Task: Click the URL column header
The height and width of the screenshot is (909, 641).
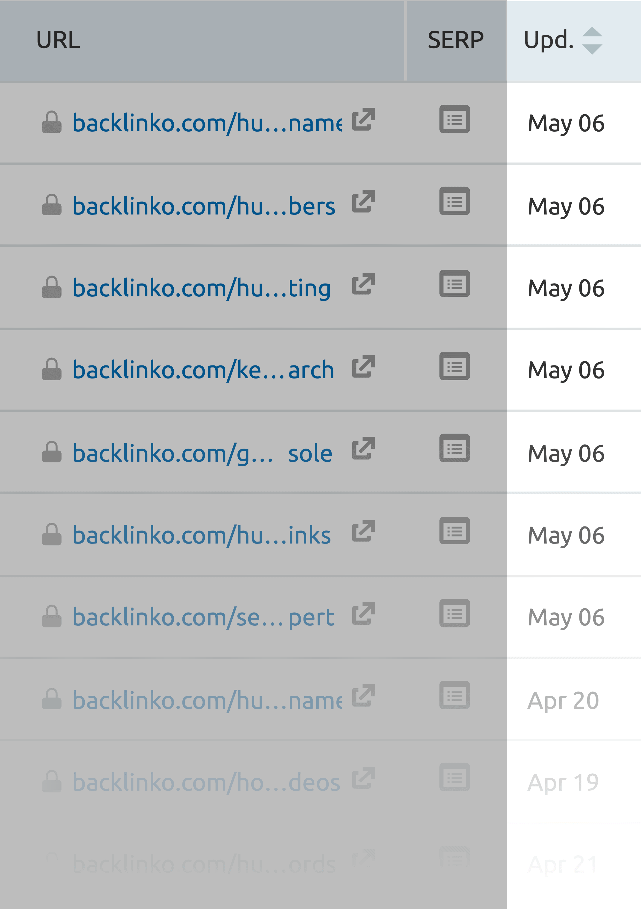Action: pos(58,40)
